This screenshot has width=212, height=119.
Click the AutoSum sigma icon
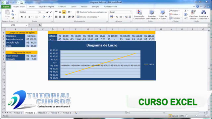click(185, 11)
